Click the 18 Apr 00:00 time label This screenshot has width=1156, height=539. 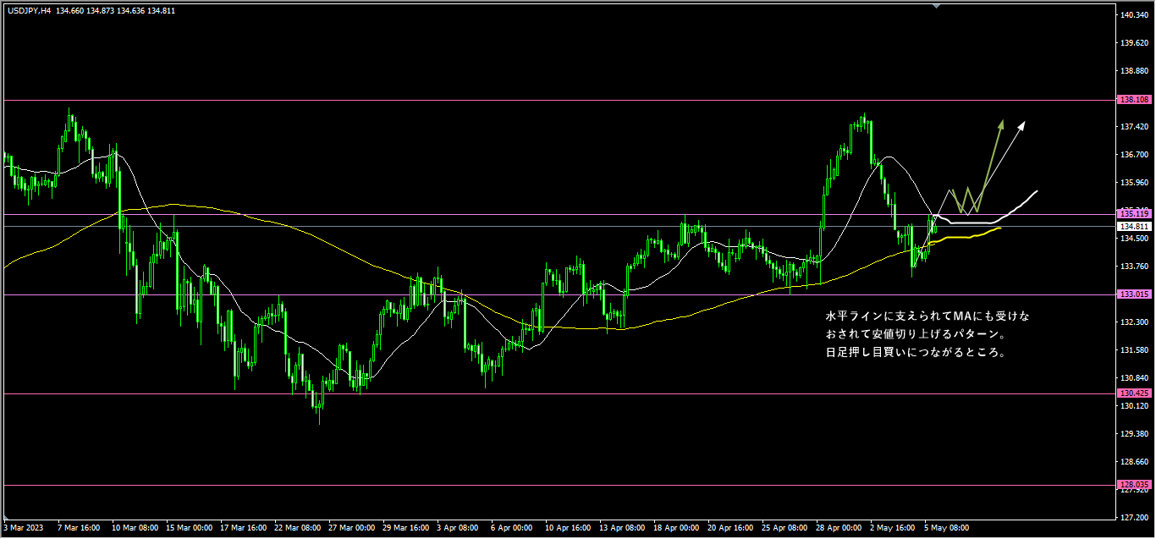point(677,527)
